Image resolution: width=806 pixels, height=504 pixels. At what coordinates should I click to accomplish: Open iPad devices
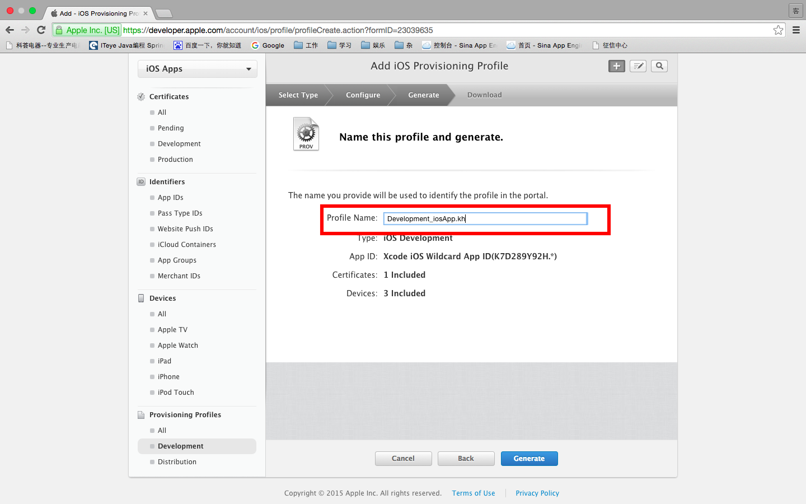coord(164,361)
